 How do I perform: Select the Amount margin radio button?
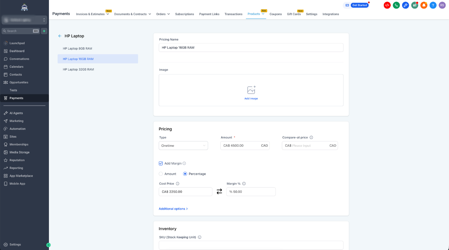pyautogui.click(x=161, y=174)
